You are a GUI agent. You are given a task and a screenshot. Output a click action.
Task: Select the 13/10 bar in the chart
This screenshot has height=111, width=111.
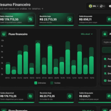(80, 59)
